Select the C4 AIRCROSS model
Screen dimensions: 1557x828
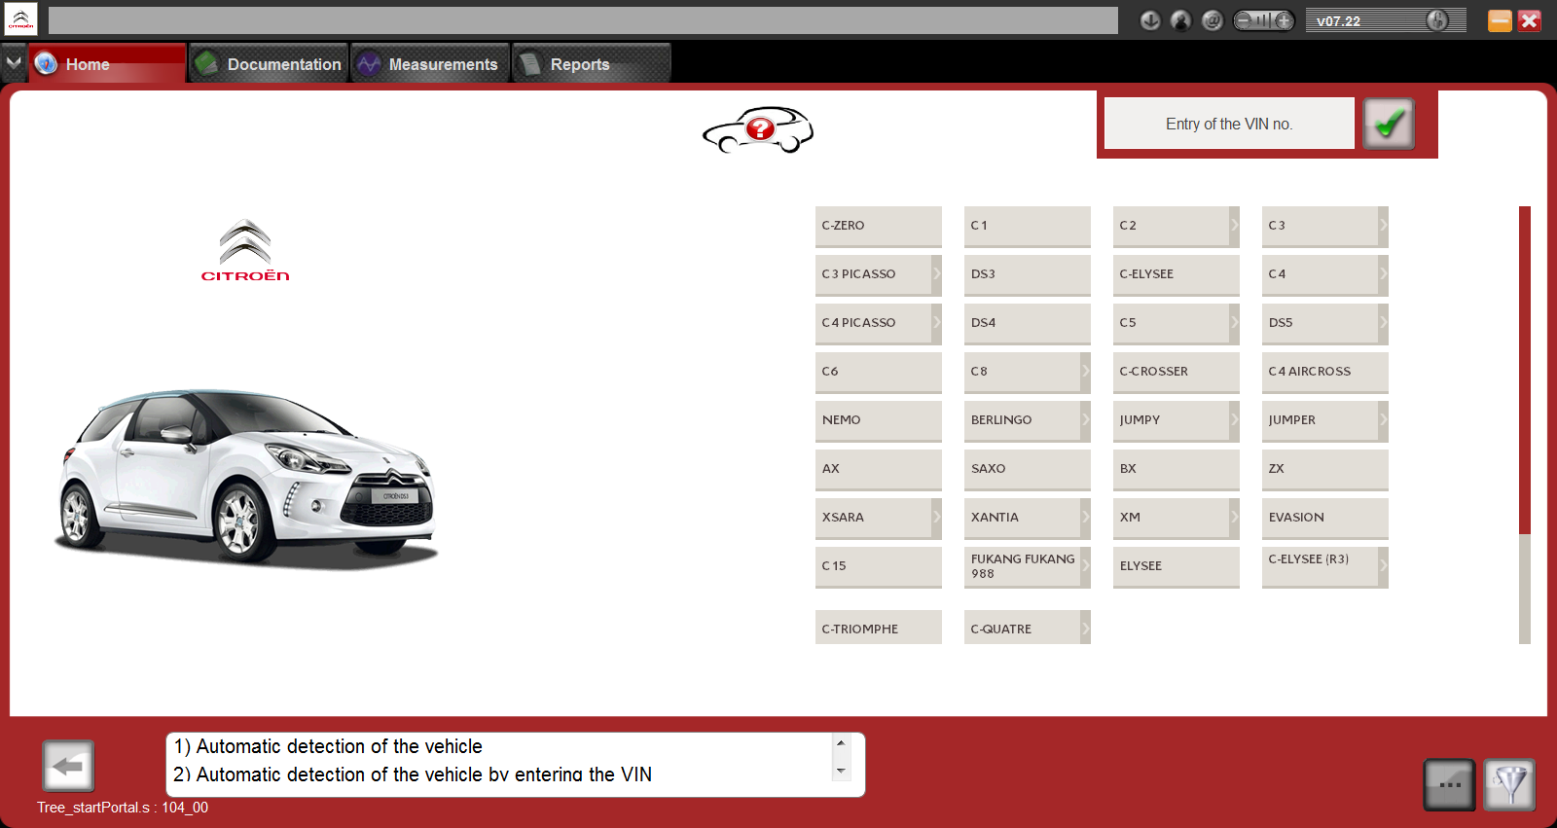(x=1325, y=372)
